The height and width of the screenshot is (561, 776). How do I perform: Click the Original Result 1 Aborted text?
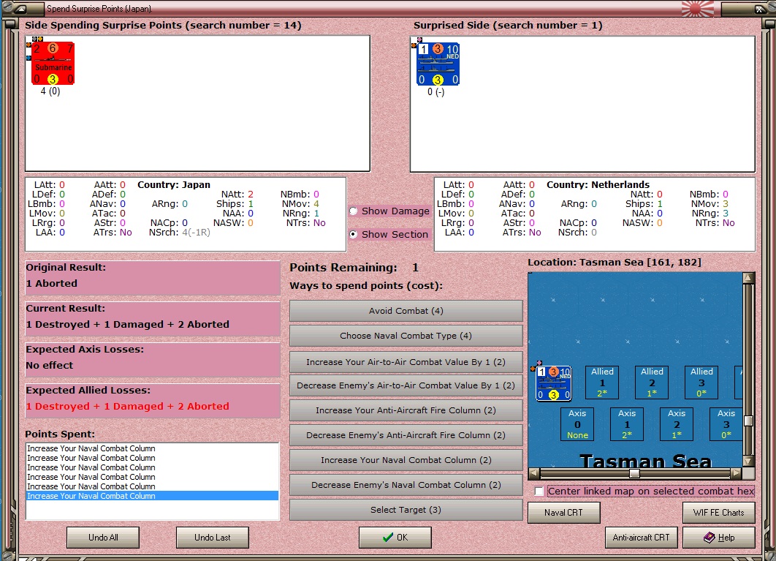point(51,284)
